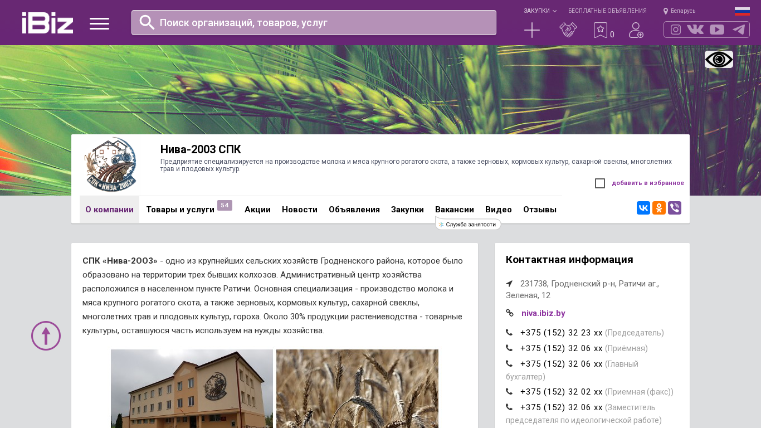Screen dimensions: 761x428
Task: Click the search input field
Action: pos(314,22)
